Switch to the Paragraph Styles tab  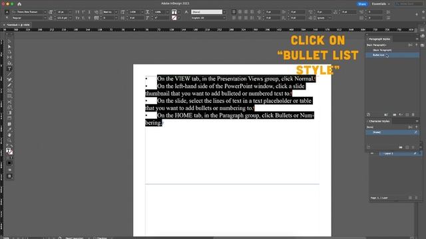[379, 39]
